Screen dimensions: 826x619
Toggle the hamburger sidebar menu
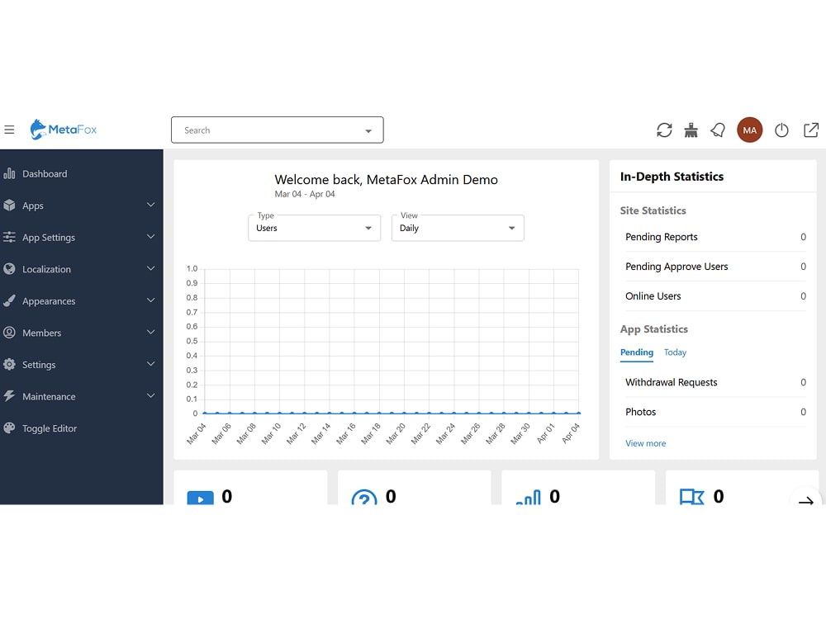pyautogui.click(x=9, y=130)
